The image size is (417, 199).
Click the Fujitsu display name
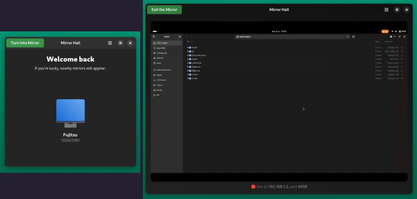click(x=70, y=135)
